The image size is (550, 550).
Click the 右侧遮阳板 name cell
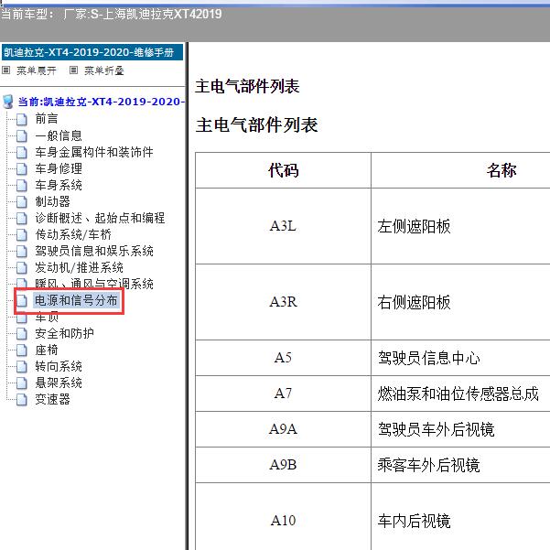pyautogui.click(x=460, y=302)
